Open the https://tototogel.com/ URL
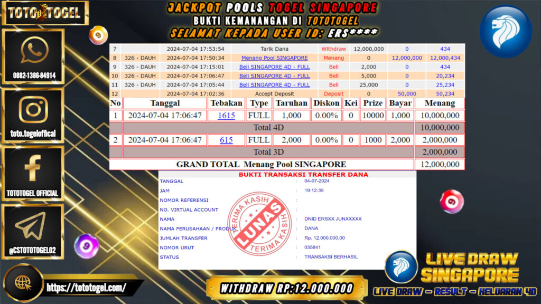The image size is (541, 304). click(x=86, y=288)
